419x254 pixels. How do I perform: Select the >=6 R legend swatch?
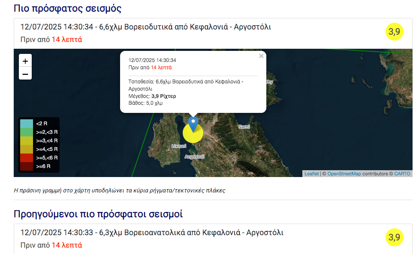tap(27, 166)
